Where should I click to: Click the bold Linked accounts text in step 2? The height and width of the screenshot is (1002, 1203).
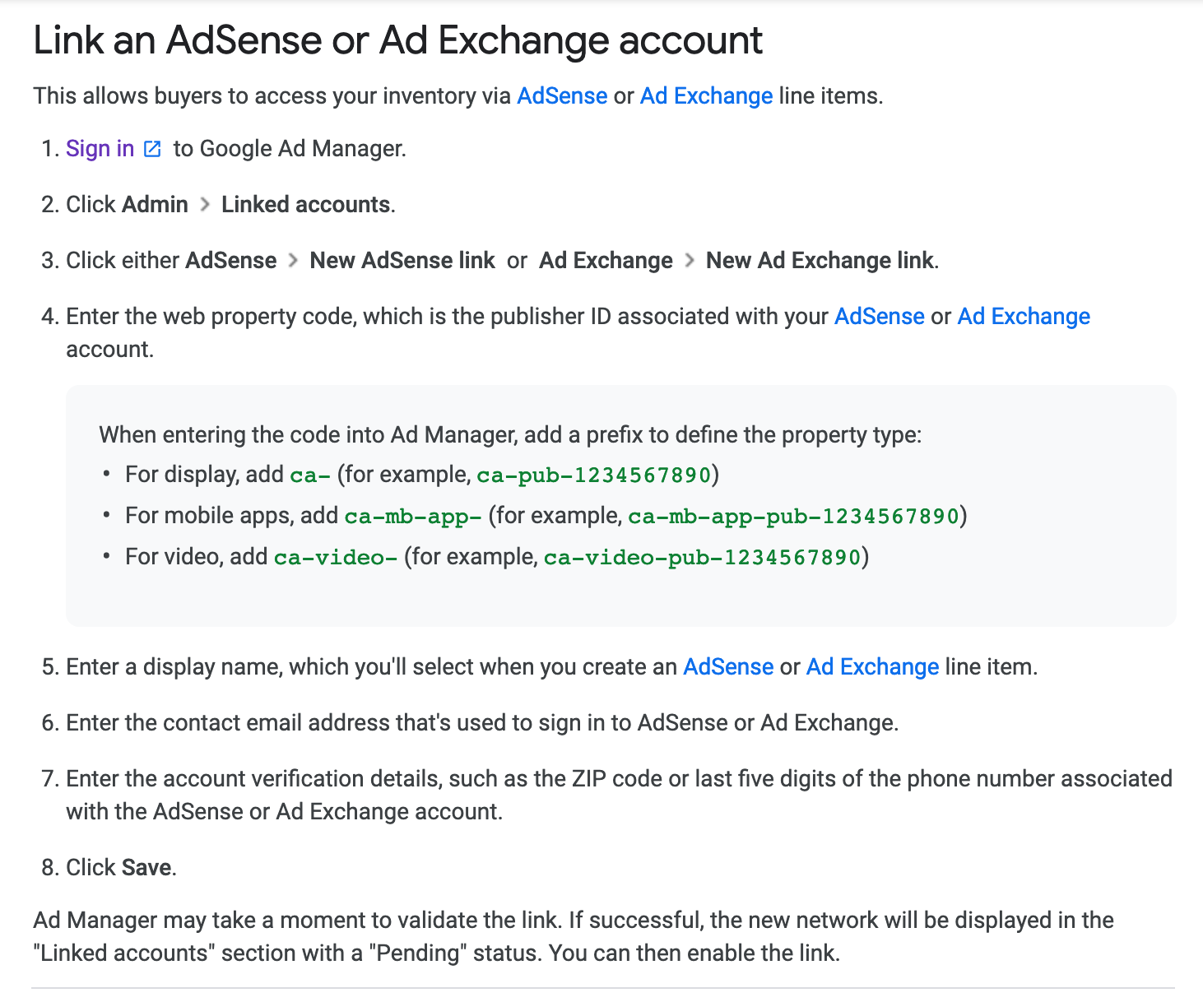click(x=306, y=205)
